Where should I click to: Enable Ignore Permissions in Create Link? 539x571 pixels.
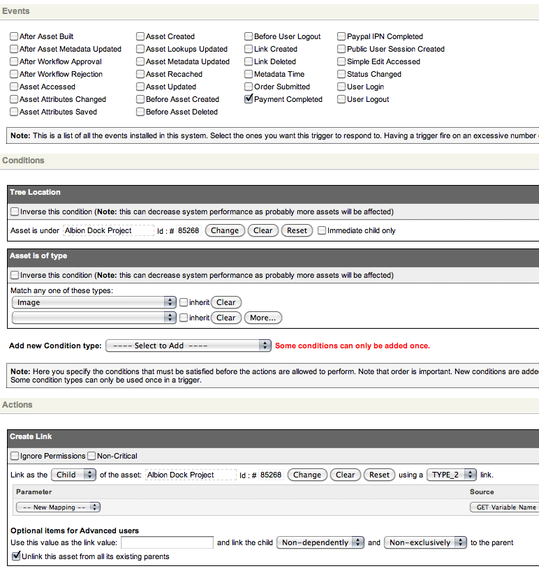coord(15,456)
